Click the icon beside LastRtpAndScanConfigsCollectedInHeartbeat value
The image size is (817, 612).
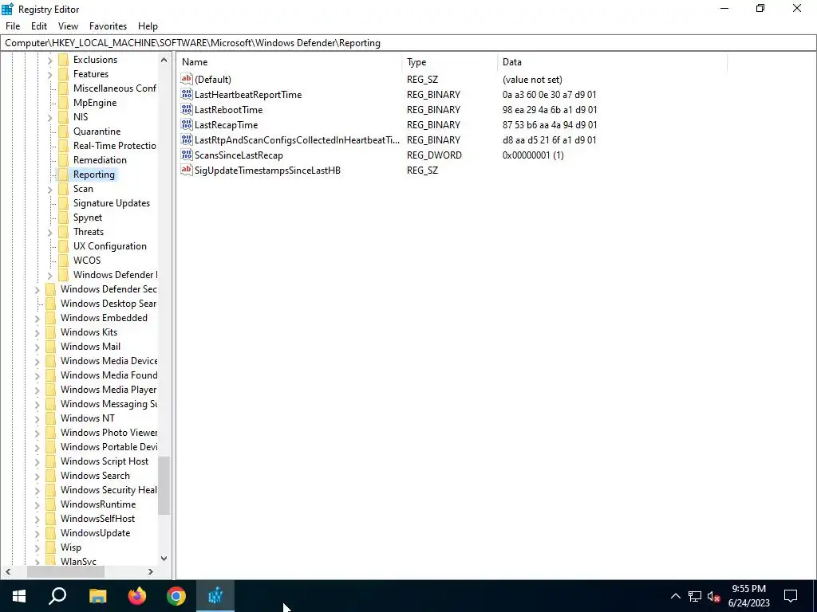pyautogui.click(x=187, y=139)
